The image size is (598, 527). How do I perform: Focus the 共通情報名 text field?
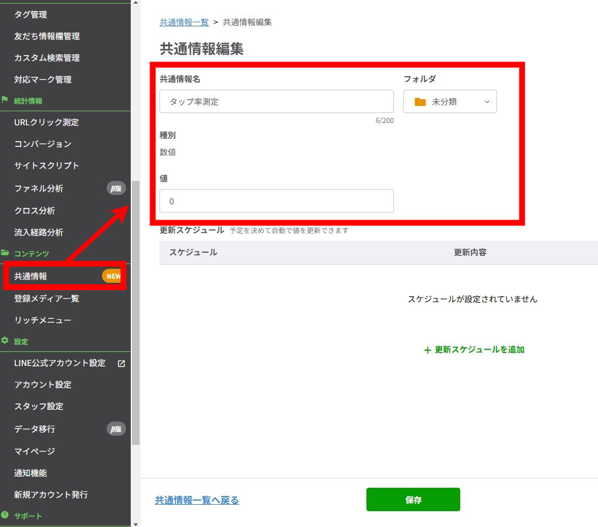(x=276, y=102)
